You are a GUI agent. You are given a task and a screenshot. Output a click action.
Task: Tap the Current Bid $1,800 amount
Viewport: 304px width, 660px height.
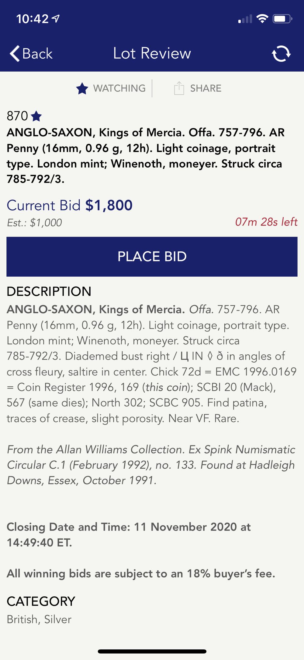click(109, 205)
